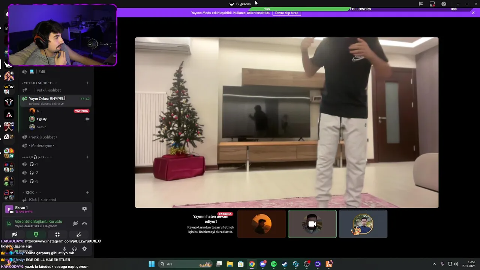The height and width of the screenshot is (270, 480).
Task: Open the yetkili-sohbet text channel
Action: pos(55,90)
